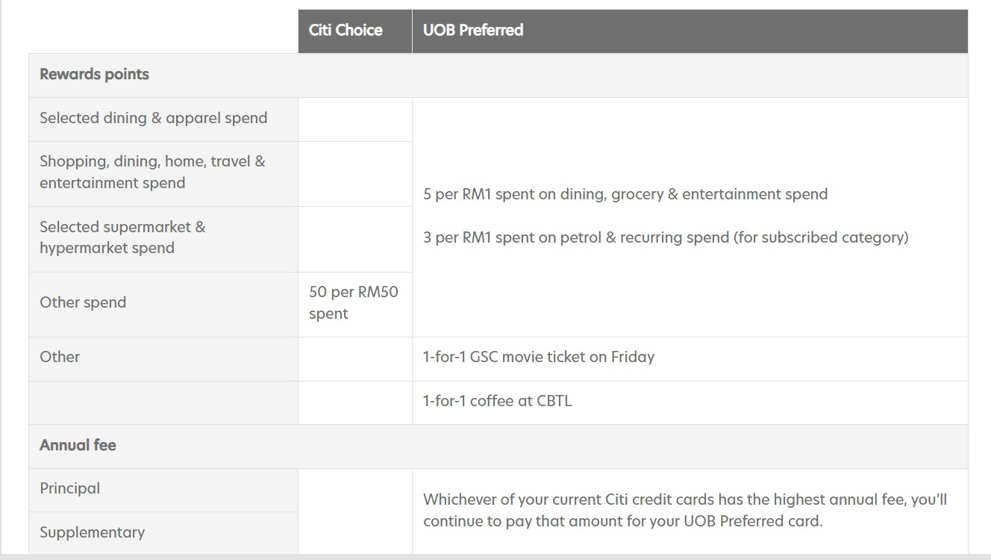Click the Principal row label
Screen dimensions: 991x560
tap(69, 488)
